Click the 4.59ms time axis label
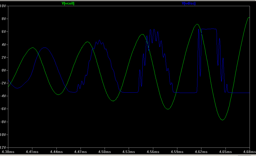Image resolution: width=256 pixels, height=156 pixels. [x=177, y=152]
